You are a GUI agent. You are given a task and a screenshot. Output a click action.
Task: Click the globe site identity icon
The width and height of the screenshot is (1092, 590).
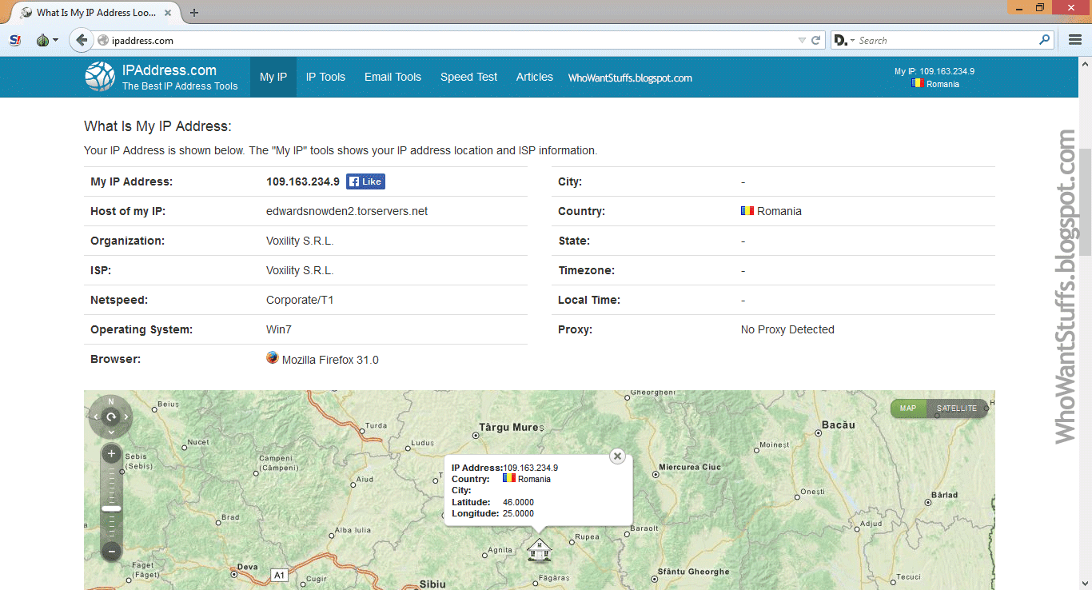[103, 40]
